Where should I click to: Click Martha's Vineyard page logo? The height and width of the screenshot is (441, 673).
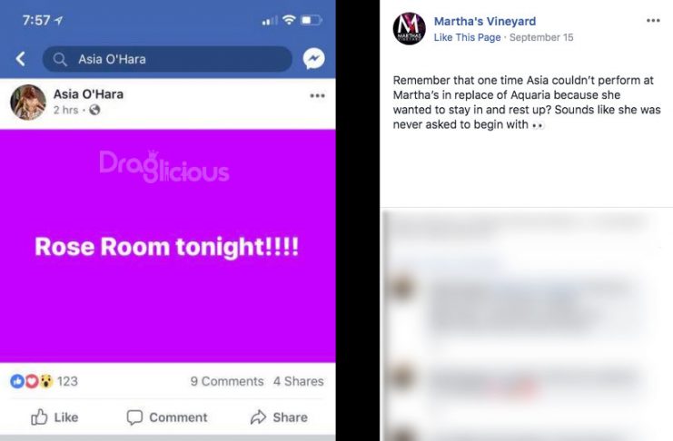409,28
